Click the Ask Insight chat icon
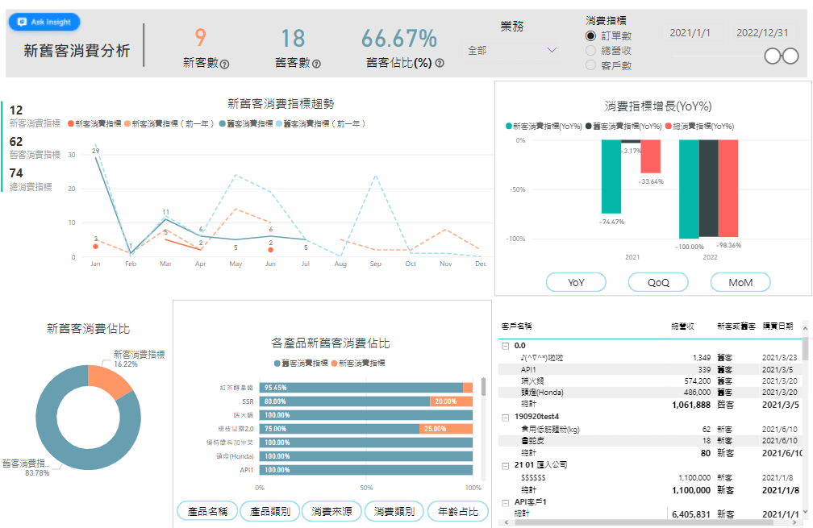Image resolution: width=813 pixels, height=528 pixels. pos(22,22)
